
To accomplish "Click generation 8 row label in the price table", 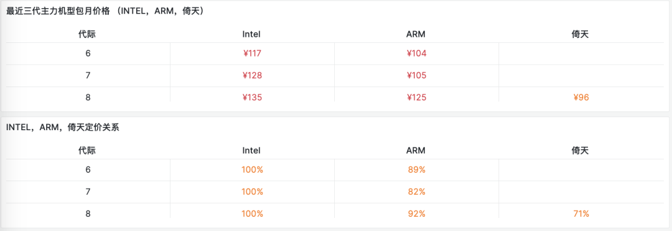I will [x=88, y=97].
